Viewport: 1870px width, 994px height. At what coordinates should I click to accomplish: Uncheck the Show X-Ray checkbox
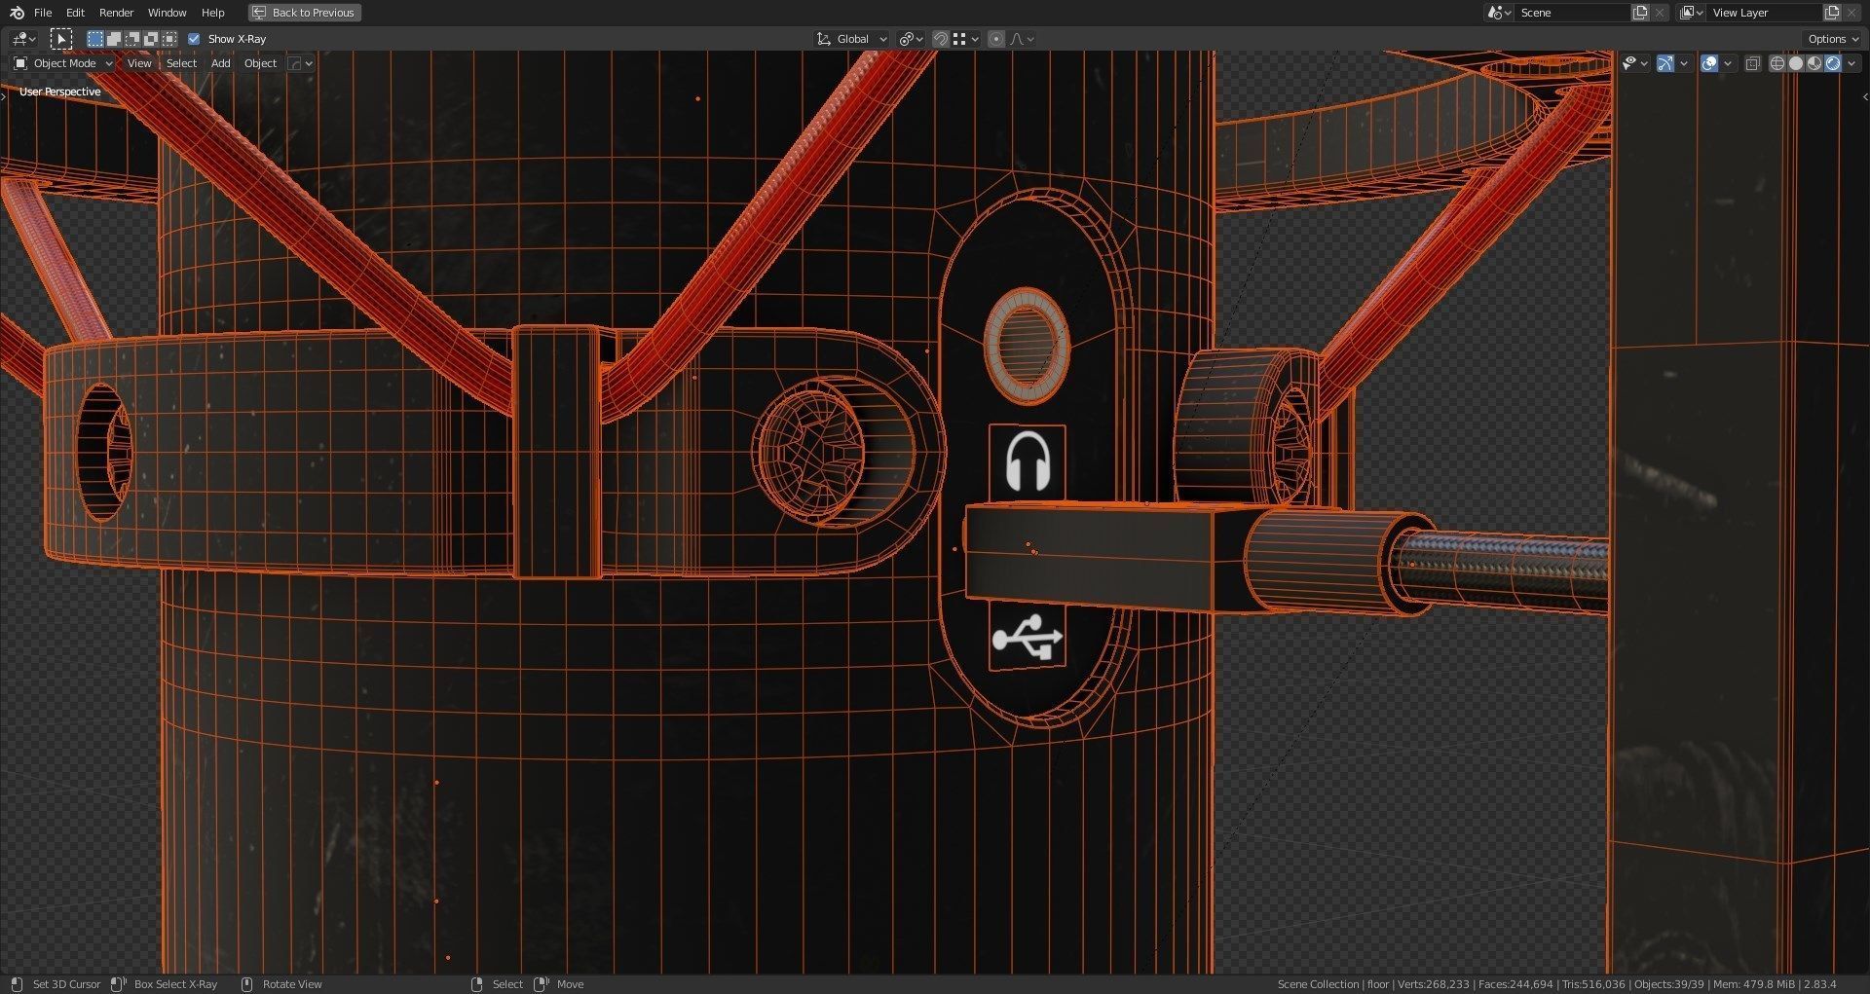194,39
